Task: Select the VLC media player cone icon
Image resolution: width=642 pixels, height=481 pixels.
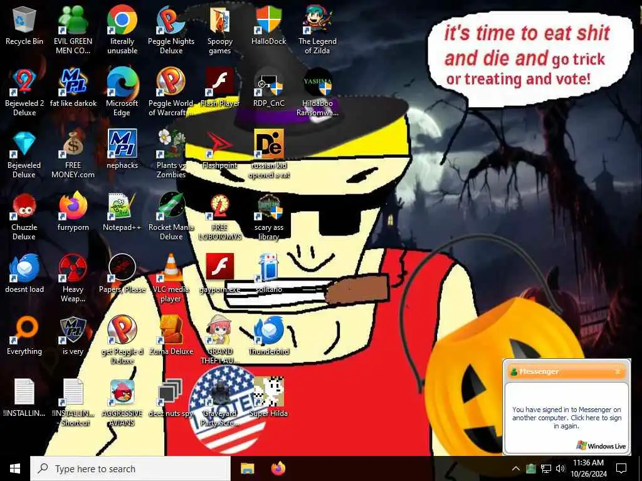Action: pos(171,268)
